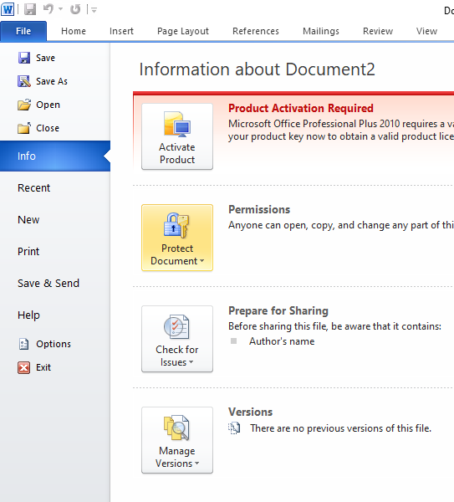
Task: Switch to the Insert ribbon tab
Action: point(121,31)
